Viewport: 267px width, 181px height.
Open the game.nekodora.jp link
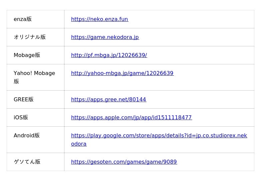click(105, 37)
